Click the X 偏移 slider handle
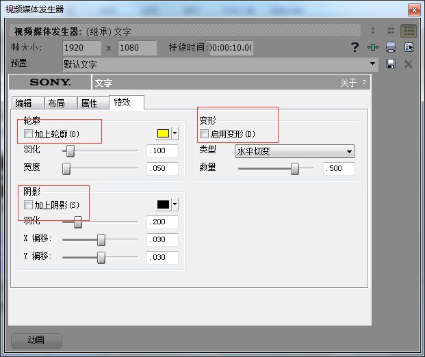 click(101, 240)
